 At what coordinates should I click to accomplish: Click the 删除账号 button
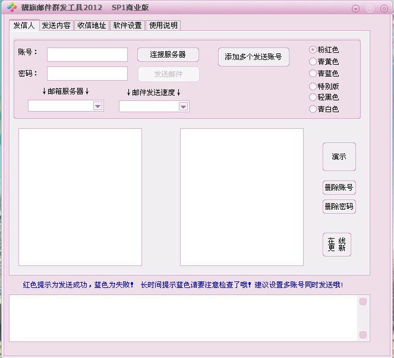coord(339,188)
